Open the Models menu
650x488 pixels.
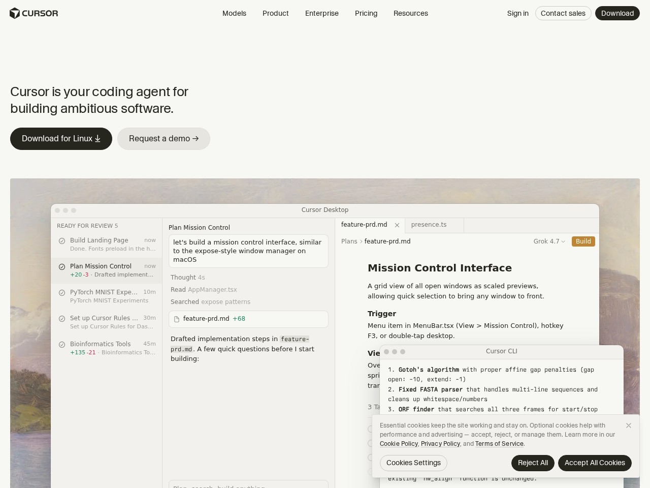pyautogui.click(x=234, y=13)
